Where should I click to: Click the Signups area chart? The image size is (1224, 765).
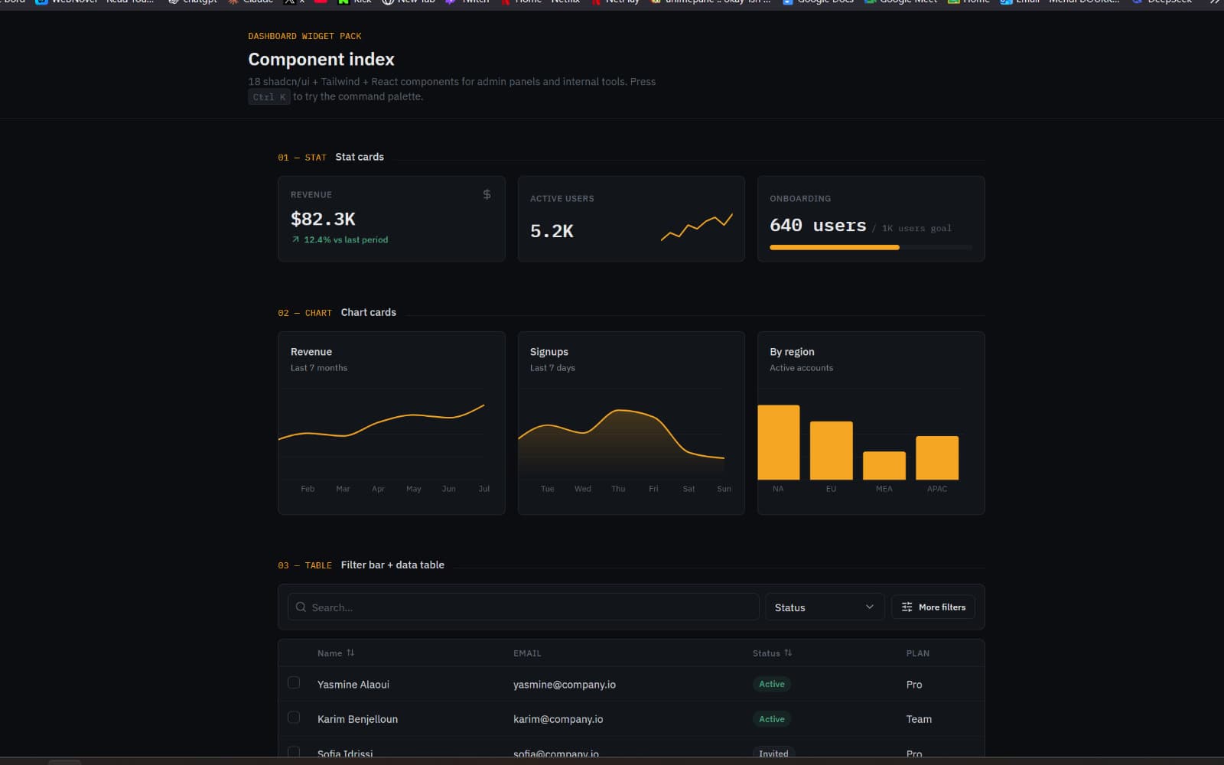pos(621,444)
